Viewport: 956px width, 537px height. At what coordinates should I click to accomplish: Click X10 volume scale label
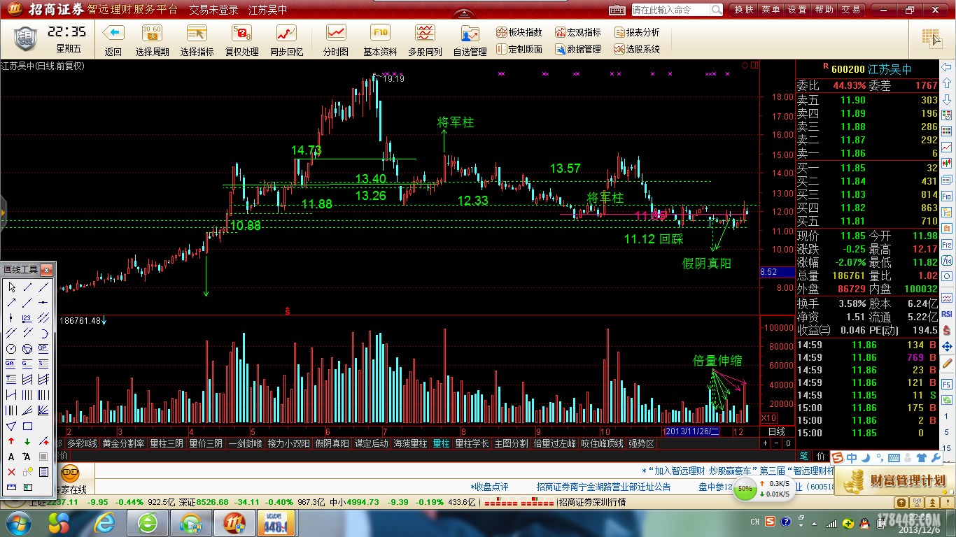pos(768,417)
